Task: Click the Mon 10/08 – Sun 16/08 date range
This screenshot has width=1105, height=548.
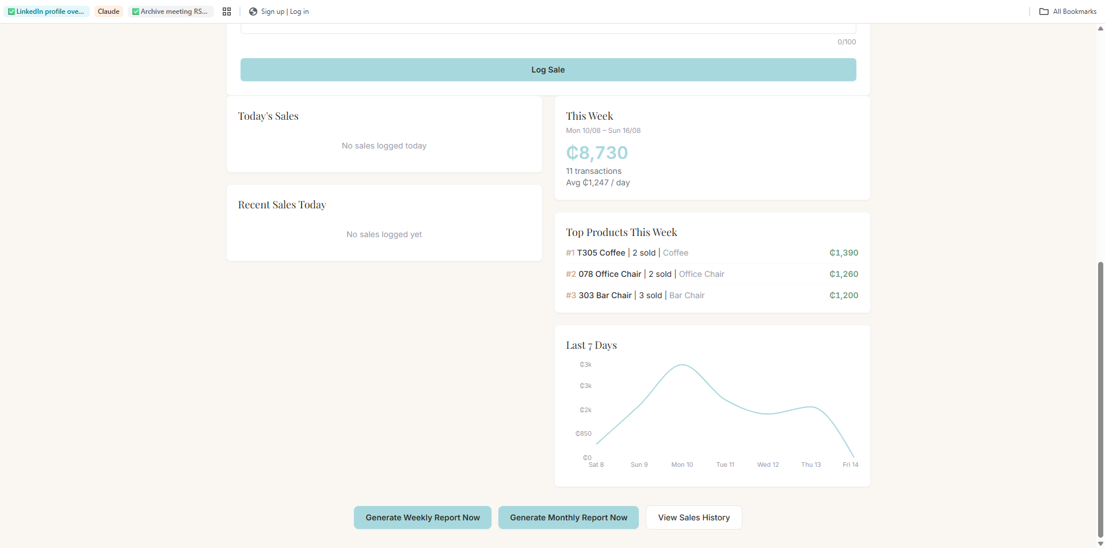Action: click(x=603, y=131)
